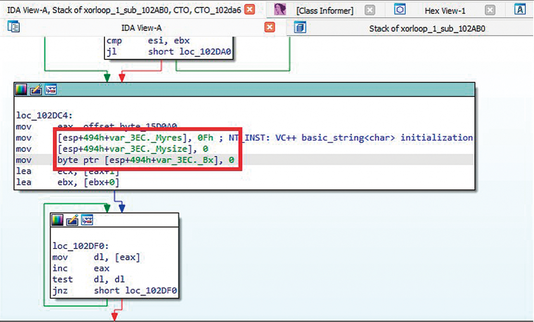The image size is (534, 322).
Task: Click the purple Class Informer plugin icon
Action: pos(280,9)
